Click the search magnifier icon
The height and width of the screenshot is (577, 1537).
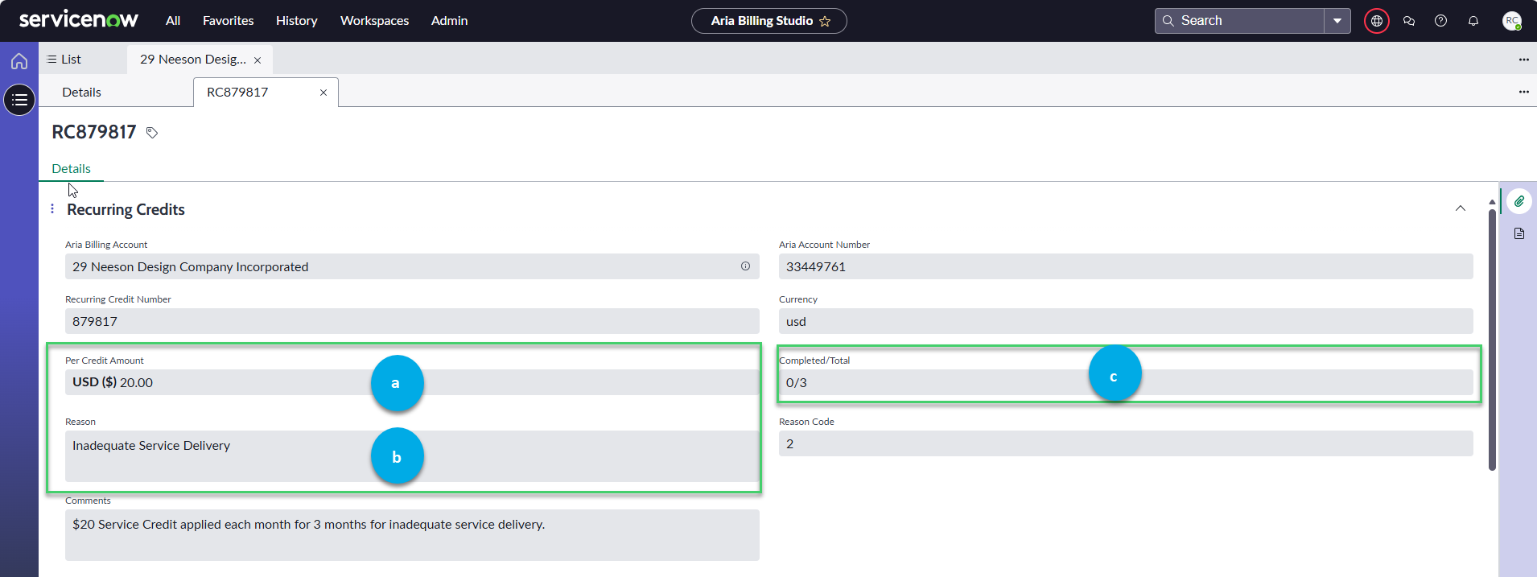[x=1168, y=21]
